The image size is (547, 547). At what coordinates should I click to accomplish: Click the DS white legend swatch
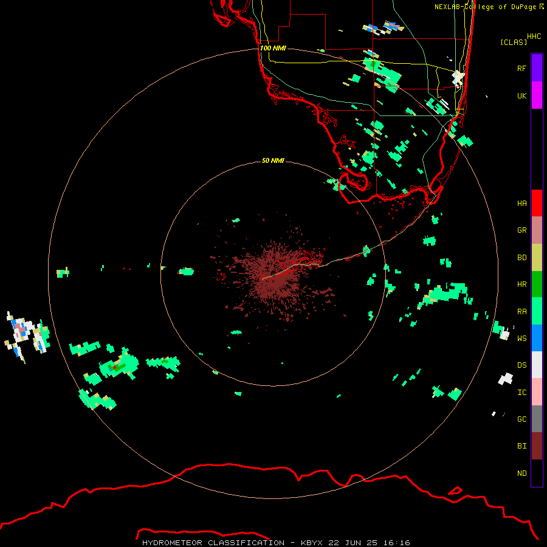click(x=537, y=365)
